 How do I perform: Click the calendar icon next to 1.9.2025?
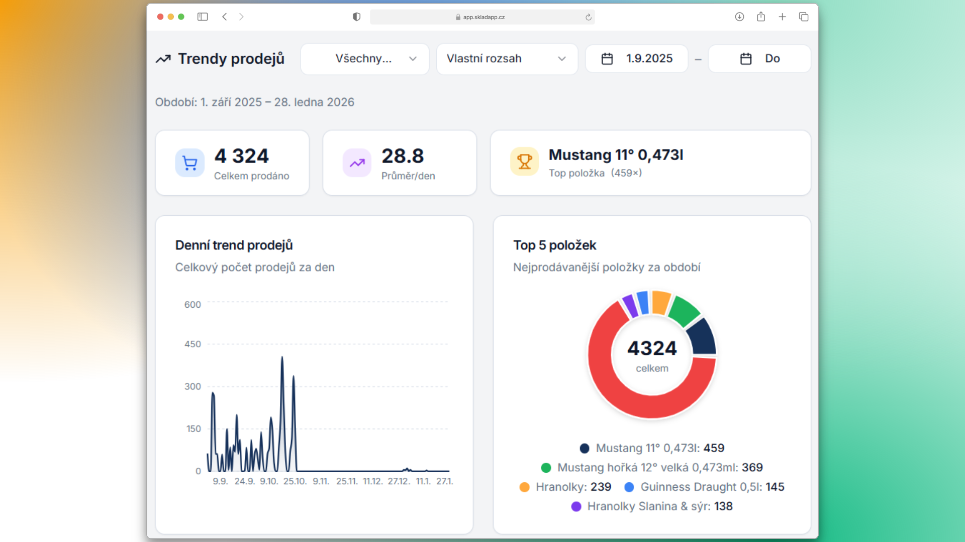click(607, 58)
